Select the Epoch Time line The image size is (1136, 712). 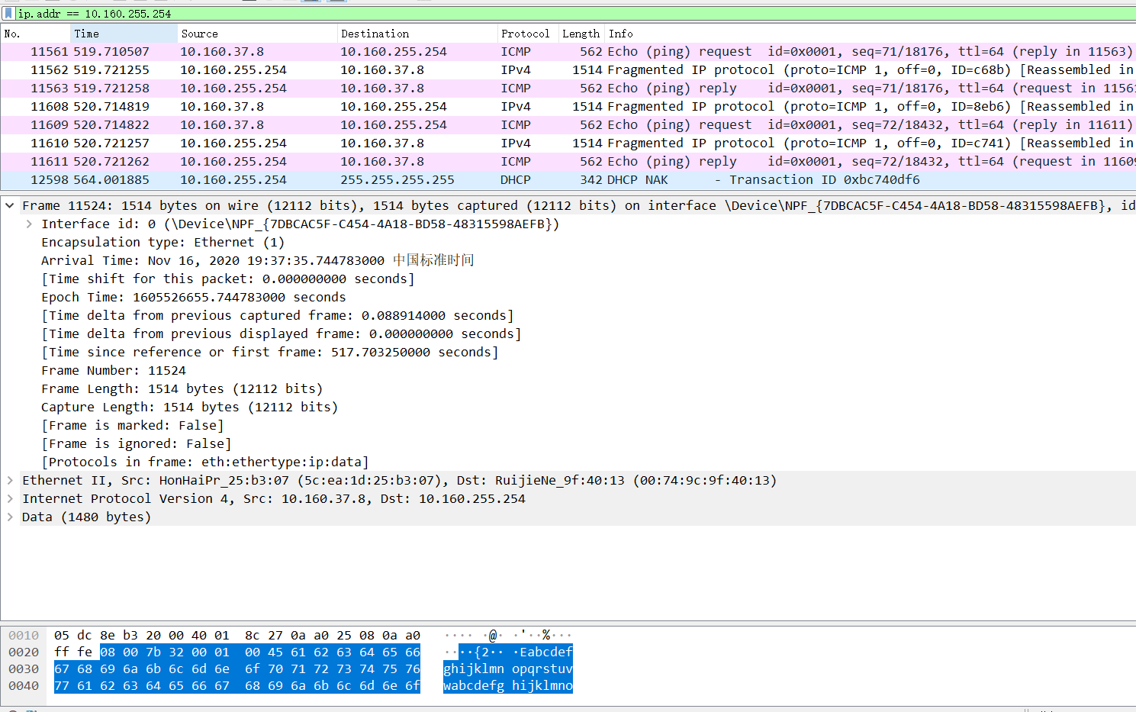pyautogui.click(x=193, y=297)
